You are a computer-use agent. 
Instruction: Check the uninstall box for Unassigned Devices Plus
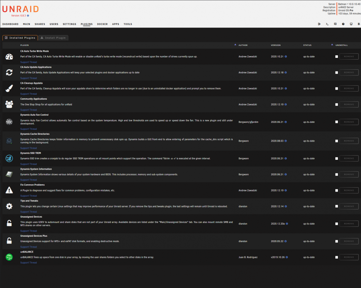336,241
